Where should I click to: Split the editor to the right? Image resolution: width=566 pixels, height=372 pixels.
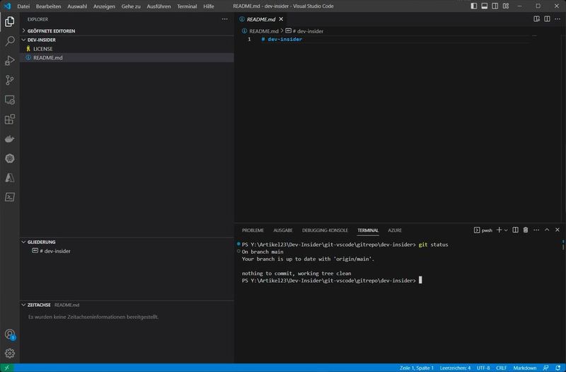pyautogui.click(x=547, y=19)
